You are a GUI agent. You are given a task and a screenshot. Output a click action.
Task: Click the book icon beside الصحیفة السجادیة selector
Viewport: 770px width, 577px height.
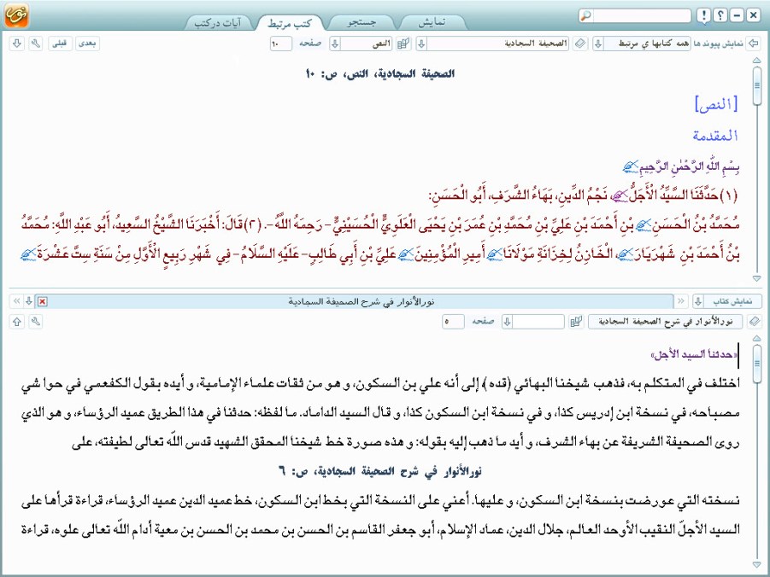click(580, 44)
